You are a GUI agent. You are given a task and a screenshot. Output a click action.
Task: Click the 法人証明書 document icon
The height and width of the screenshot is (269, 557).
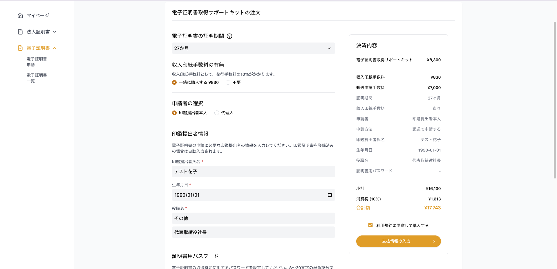20,32
